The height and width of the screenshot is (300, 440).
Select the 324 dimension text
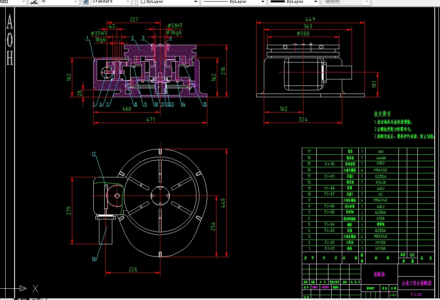click(303, 120)
